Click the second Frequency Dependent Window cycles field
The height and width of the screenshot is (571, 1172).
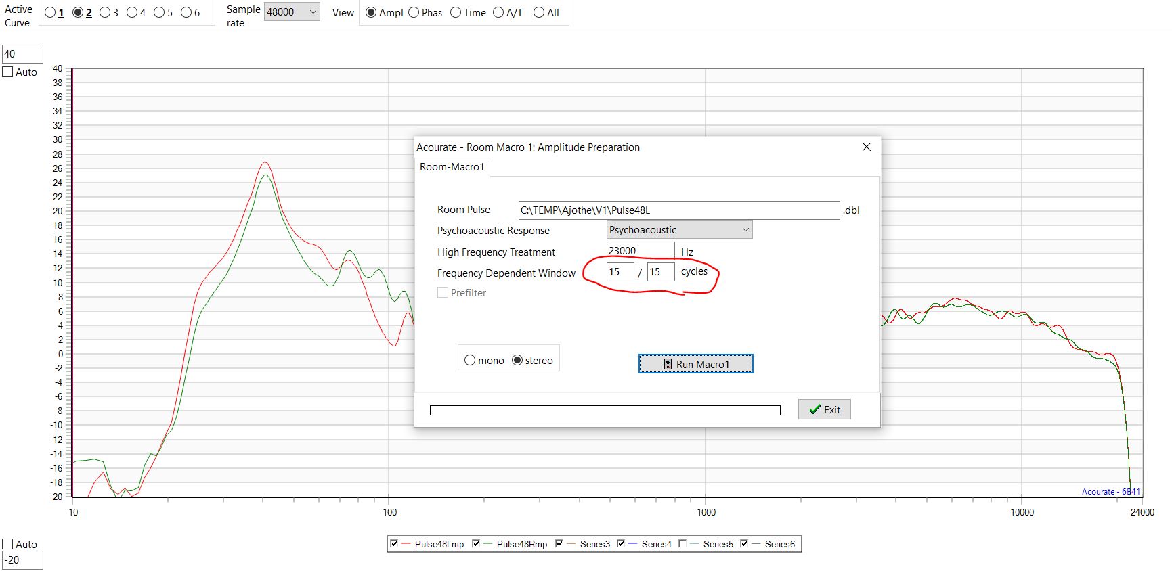point(661,272)
